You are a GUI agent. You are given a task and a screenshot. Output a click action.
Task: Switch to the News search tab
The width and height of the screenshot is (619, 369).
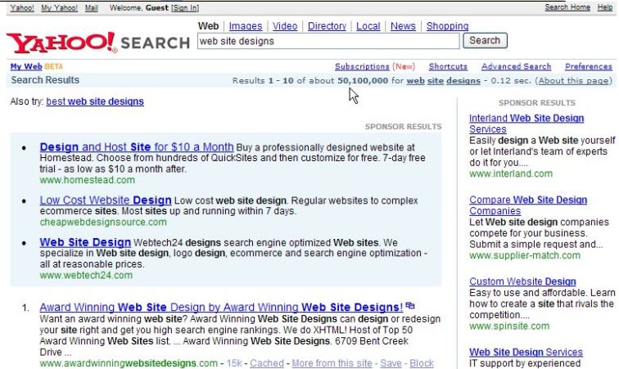[403, 26]
